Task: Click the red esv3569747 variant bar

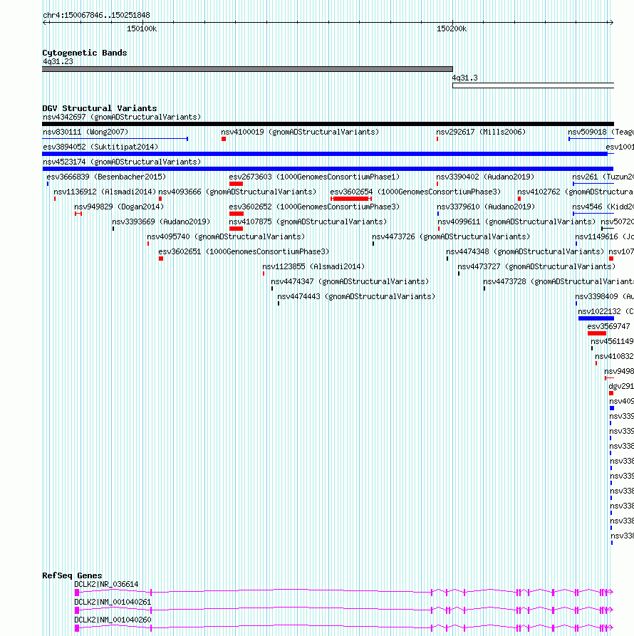Action: coord(597,333)
